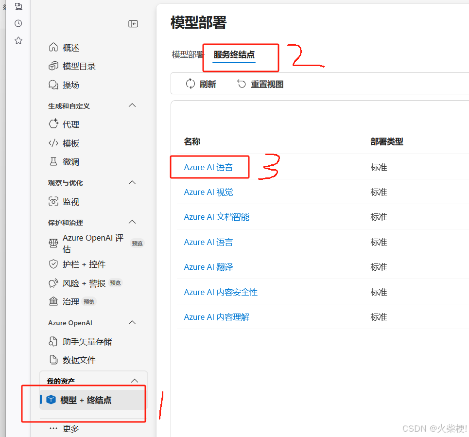The width and height of the screenshot is (469, 437).
Task: Click the reset view arrow icon
Action: coord(242,84)
